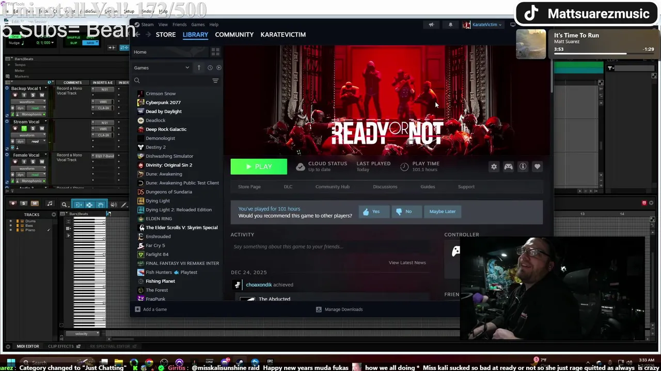
Task: Click Drums track color swatch
Action: pos(18,221)
